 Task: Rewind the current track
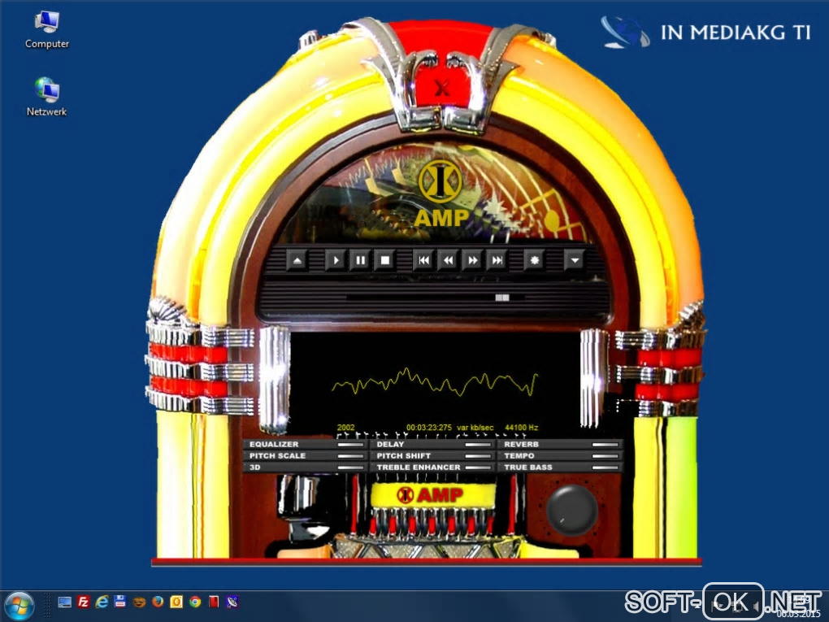(449, 260)
